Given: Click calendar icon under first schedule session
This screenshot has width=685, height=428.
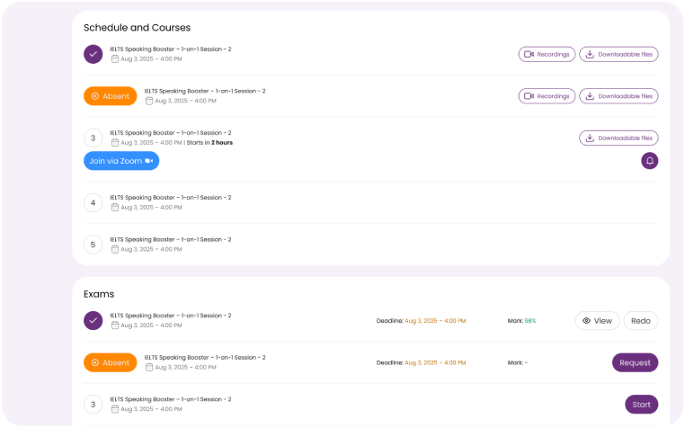Looking at the screenshot, I should 115,59.
